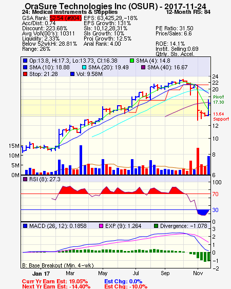Click the Below 52wkHi: 28.81% value
The height and width of the screenshot is (289, 231).
(49, 44)
